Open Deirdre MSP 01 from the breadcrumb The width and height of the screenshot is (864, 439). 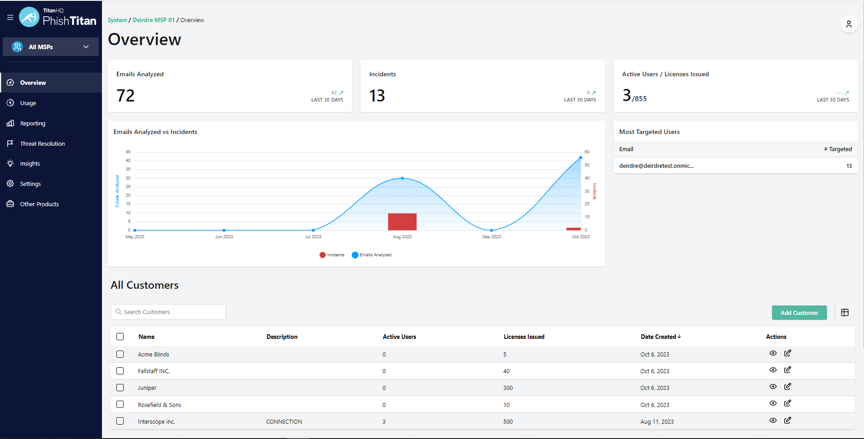coord(153,20)
